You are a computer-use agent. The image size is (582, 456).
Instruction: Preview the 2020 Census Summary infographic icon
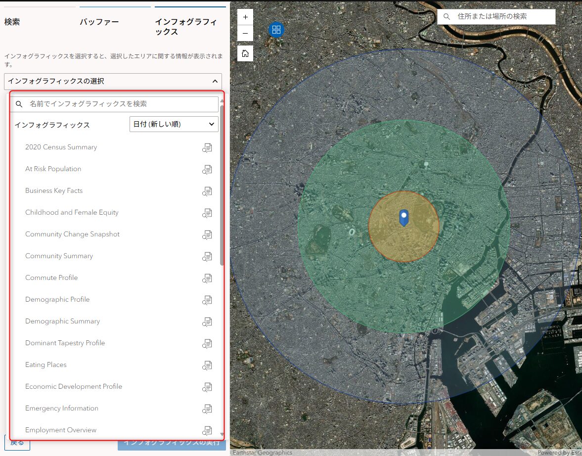207,148
